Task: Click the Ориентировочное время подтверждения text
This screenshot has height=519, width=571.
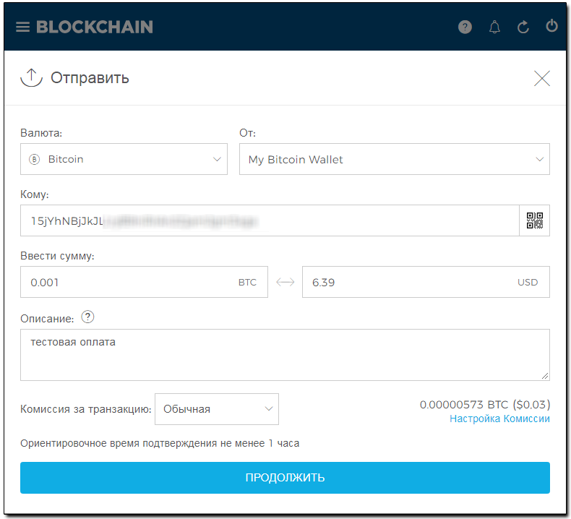Action: click(x=160, y=444)
